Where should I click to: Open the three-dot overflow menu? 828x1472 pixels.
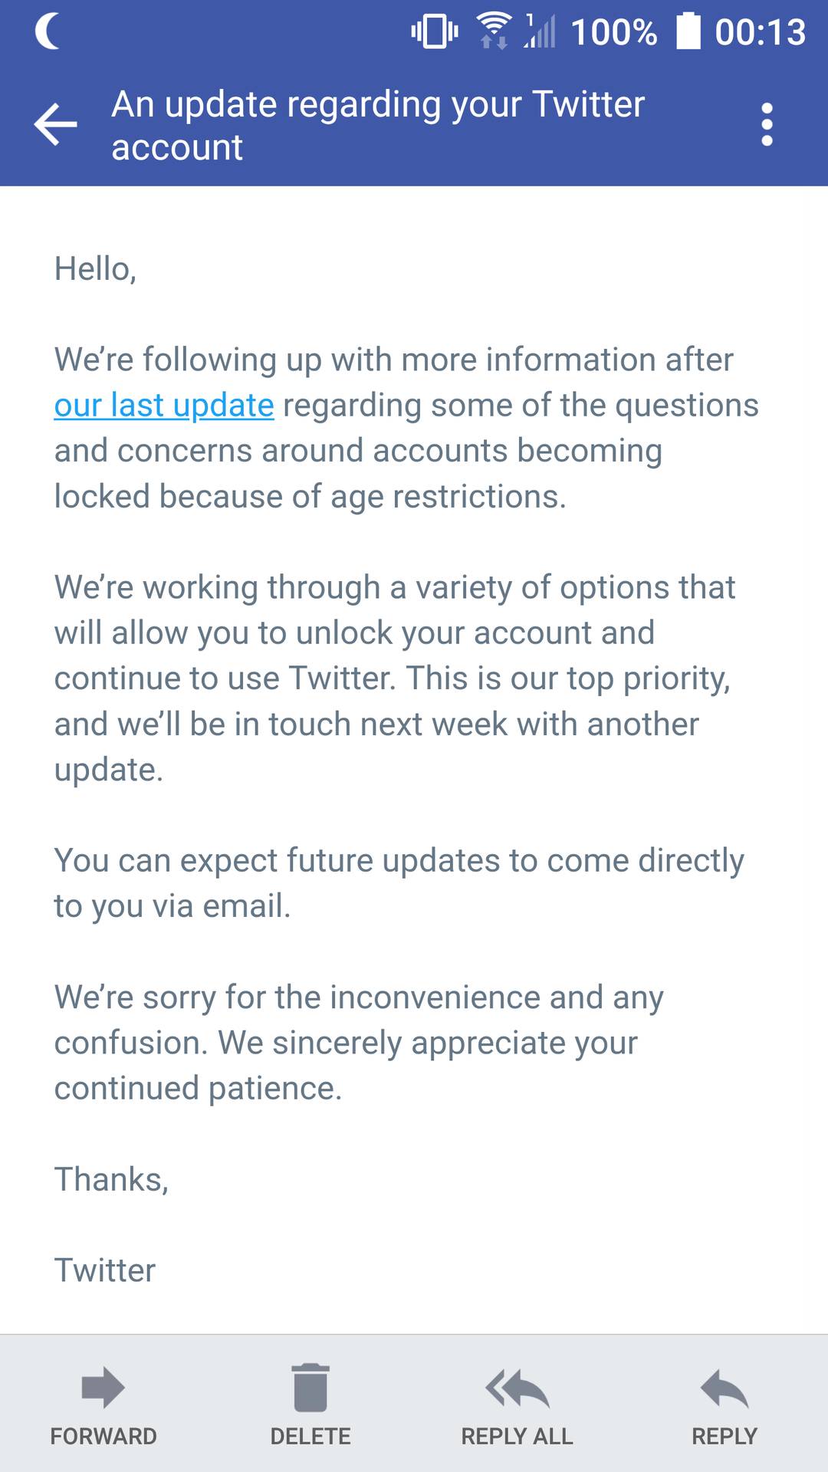[x=765, y=124]
